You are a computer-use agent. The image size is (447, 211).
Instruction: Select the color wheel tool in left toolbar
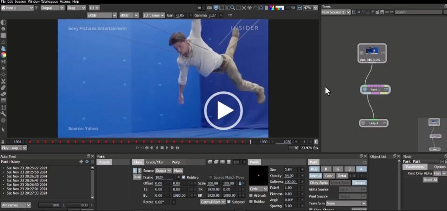click(x=3, y=55)
